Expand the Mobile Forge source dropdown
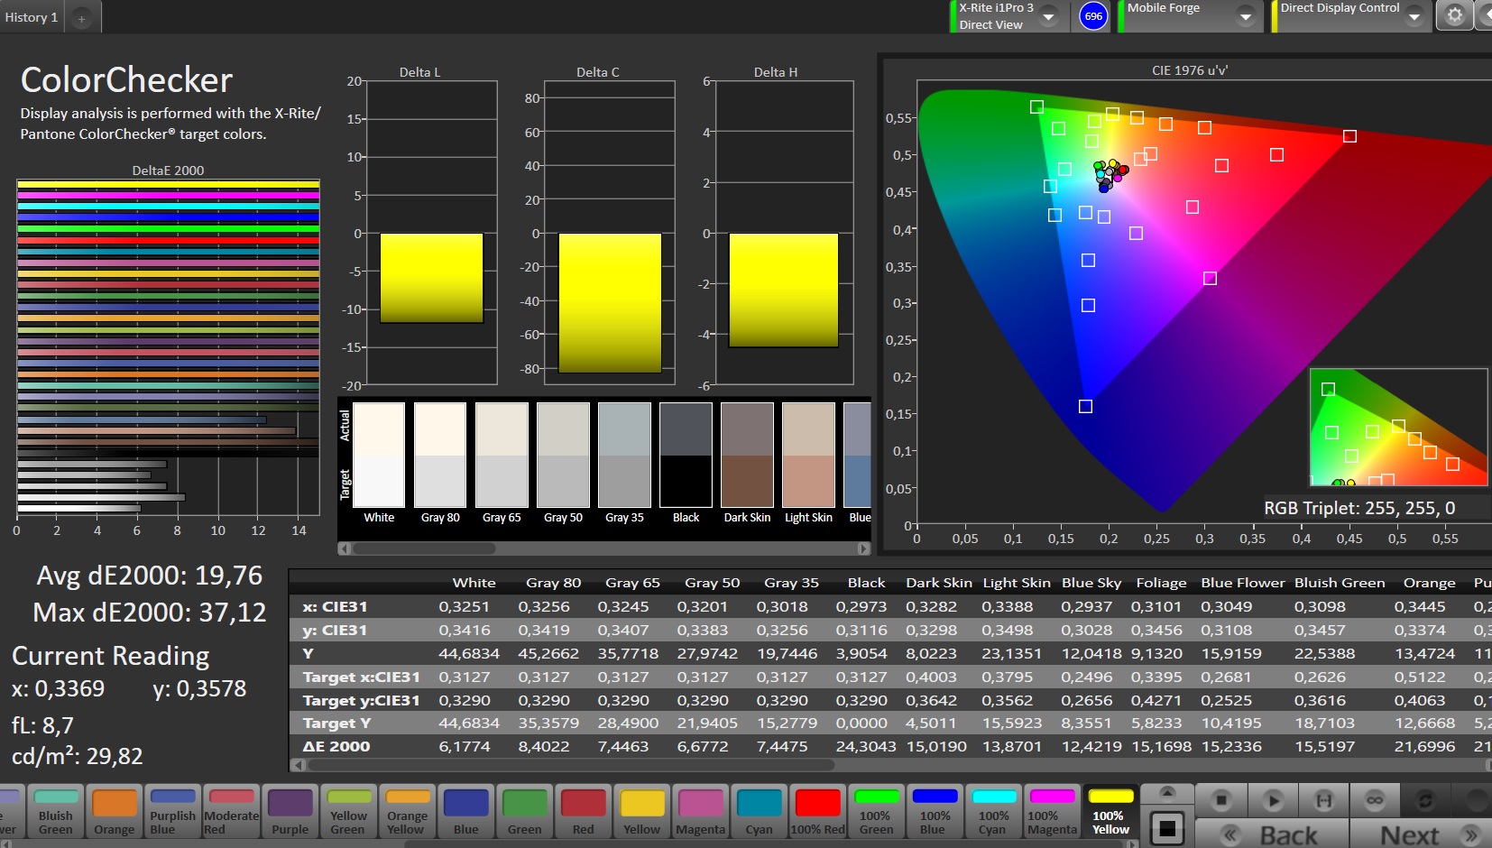The height and width of the screenshot is (848, 1492). tap(1245, 16)
